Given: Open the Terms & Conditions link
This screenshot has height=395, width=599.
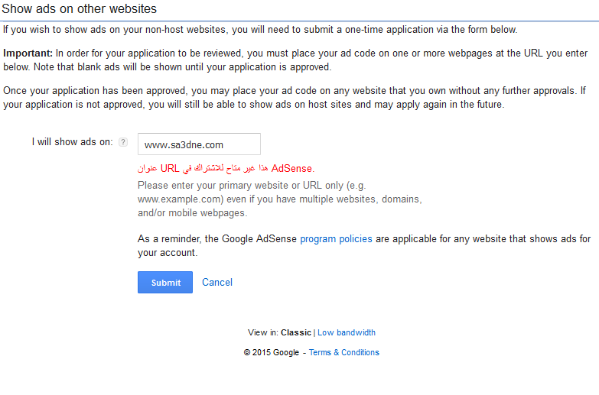Looking at the screenshot, I should [343, 352].
